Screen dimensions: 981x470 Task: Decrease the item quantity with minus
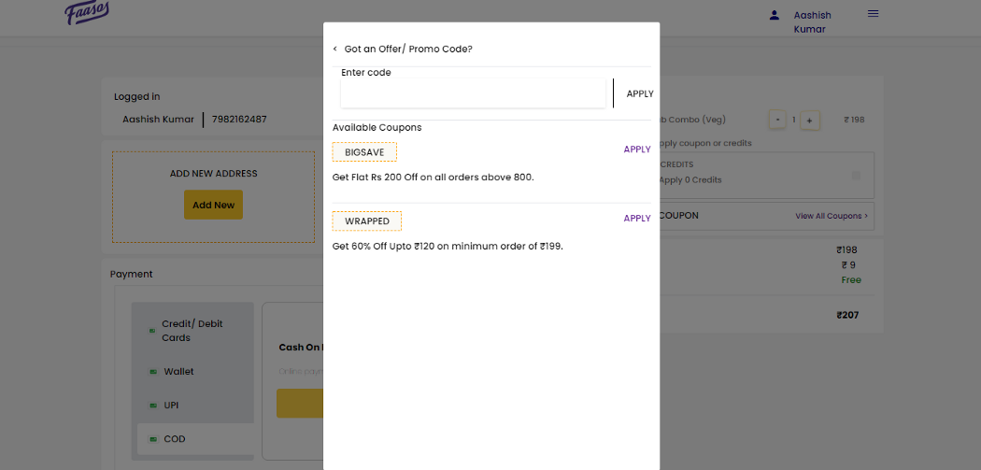[x=777, y=120]
